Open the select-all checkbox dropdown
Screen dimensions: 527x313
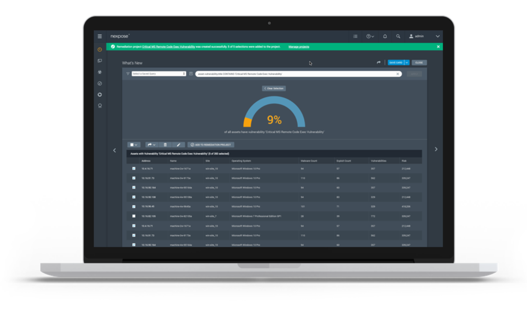tap(134, 145)
